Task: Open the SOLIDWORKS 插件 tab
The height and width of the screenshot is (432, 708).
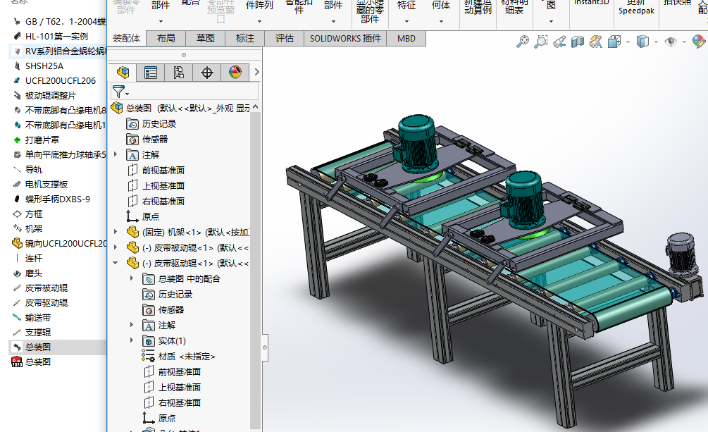Action: coord(345,39)
